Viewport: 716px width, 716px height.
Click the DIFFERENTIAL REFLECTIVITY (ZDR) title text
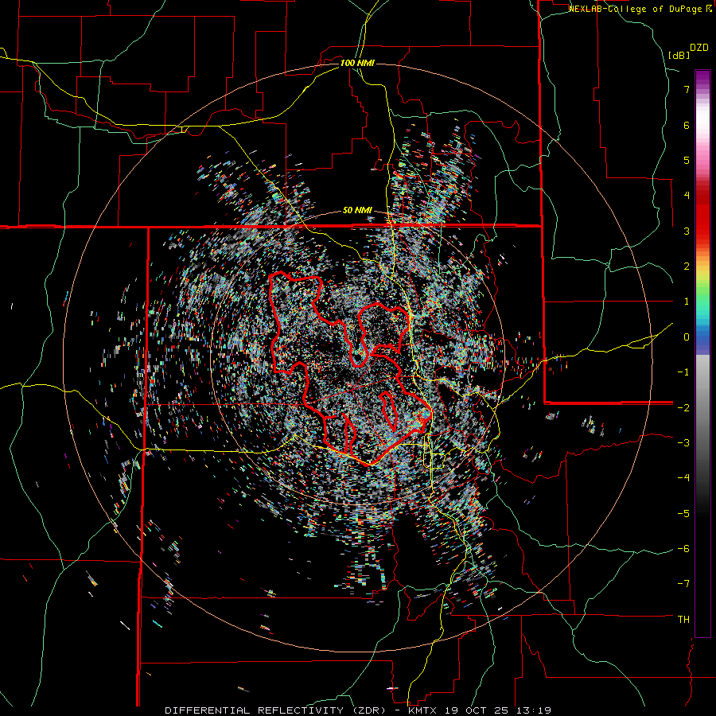pos(277,710)
